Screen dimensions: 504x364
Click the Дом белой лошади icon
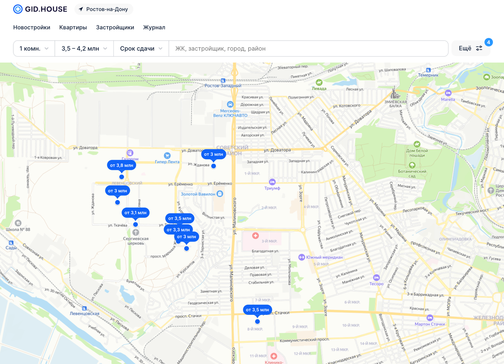click(x=417, y=144)
